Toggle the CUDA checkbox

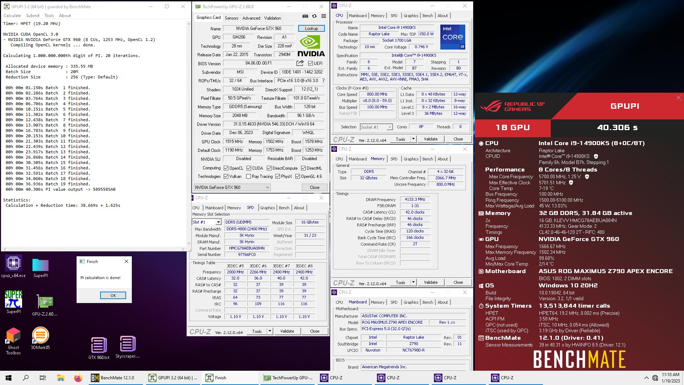[249, 168]
